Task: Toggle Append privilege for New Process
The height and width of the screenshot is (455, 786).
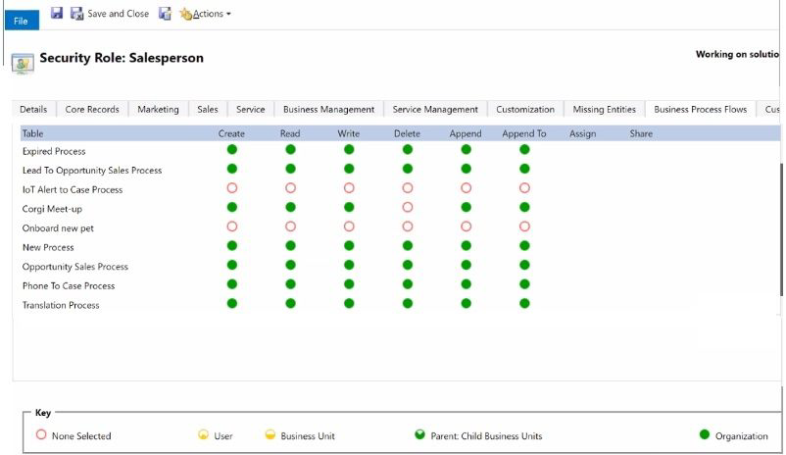Action: (x=466, y=246)
